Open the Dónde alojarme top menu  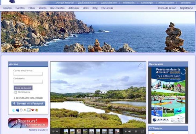click(166, 3)
